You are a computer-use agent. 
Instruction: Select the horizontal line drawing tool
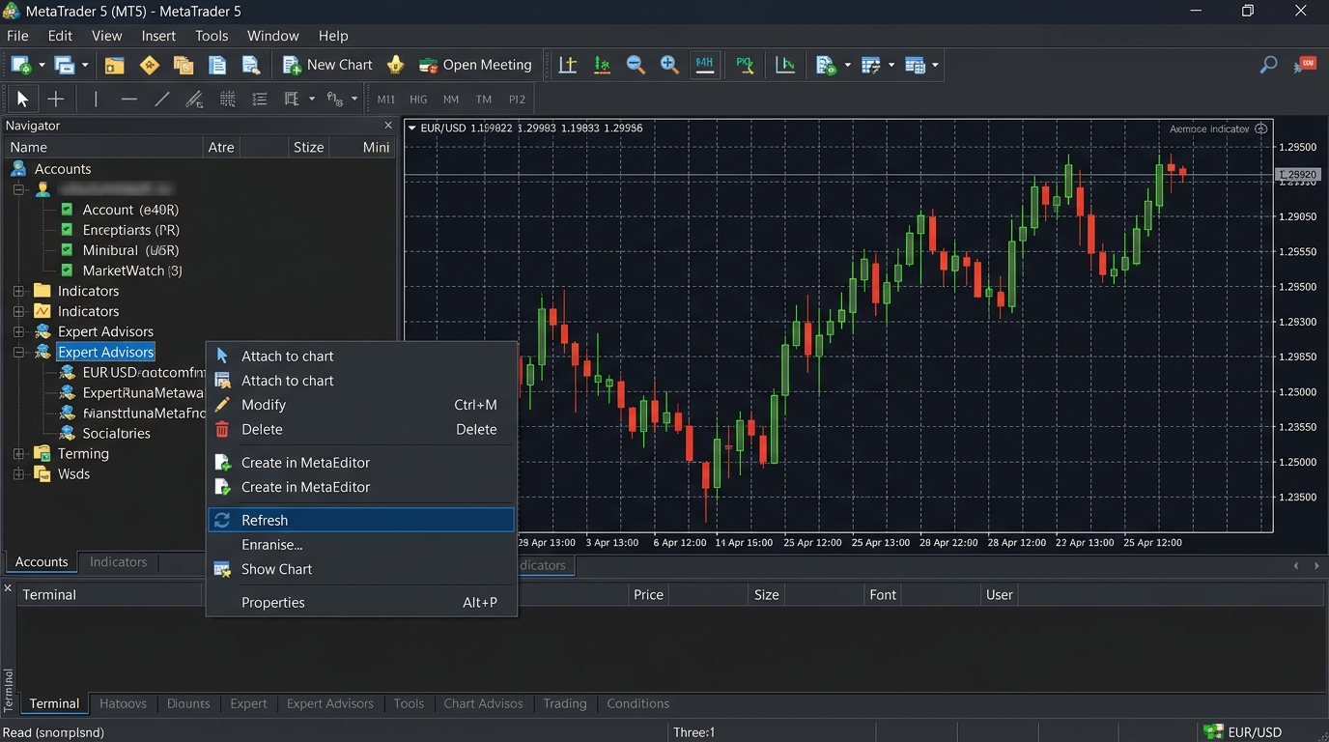(128, 99)
